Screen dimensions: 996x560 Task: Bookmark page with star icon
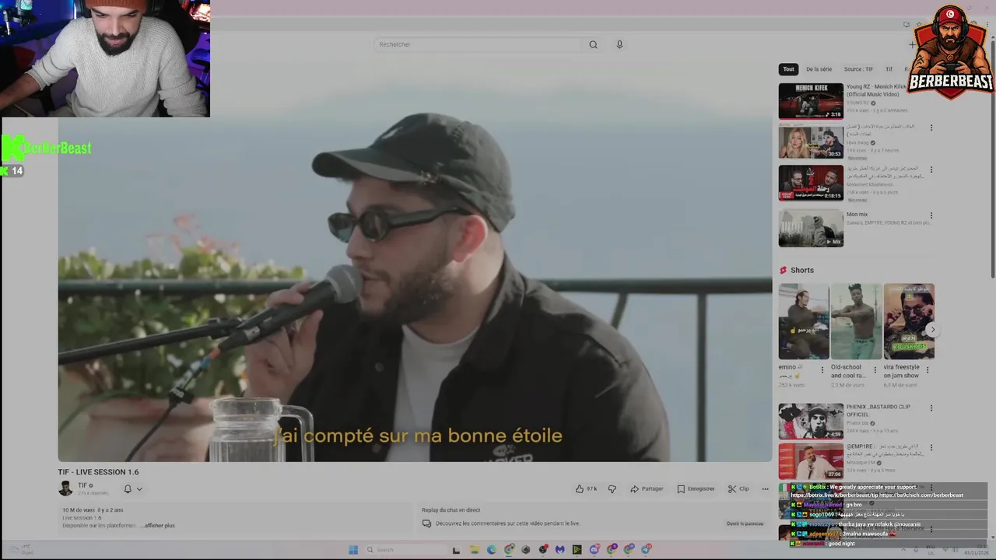(x=918, y=25)
